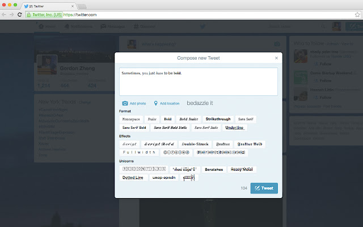This screenshot has height=227, width=363.
Task: Apply Sans Serif format
Action: 246,119
